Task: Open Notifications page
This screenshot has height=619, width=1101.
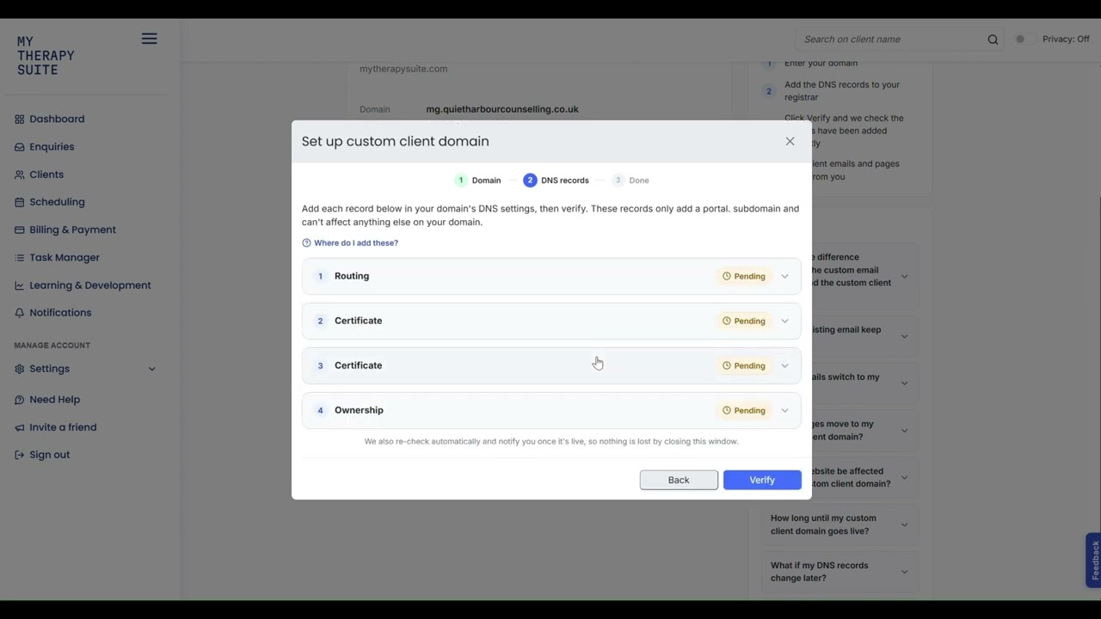Action: 60,313
